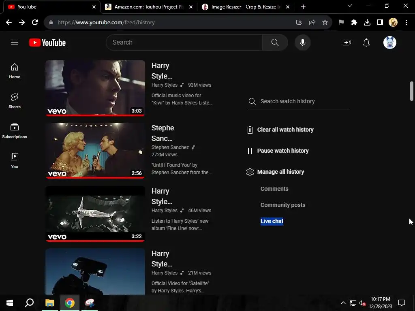Start voice search with microphone icon

pyautogui.click(x=302, y=42)
